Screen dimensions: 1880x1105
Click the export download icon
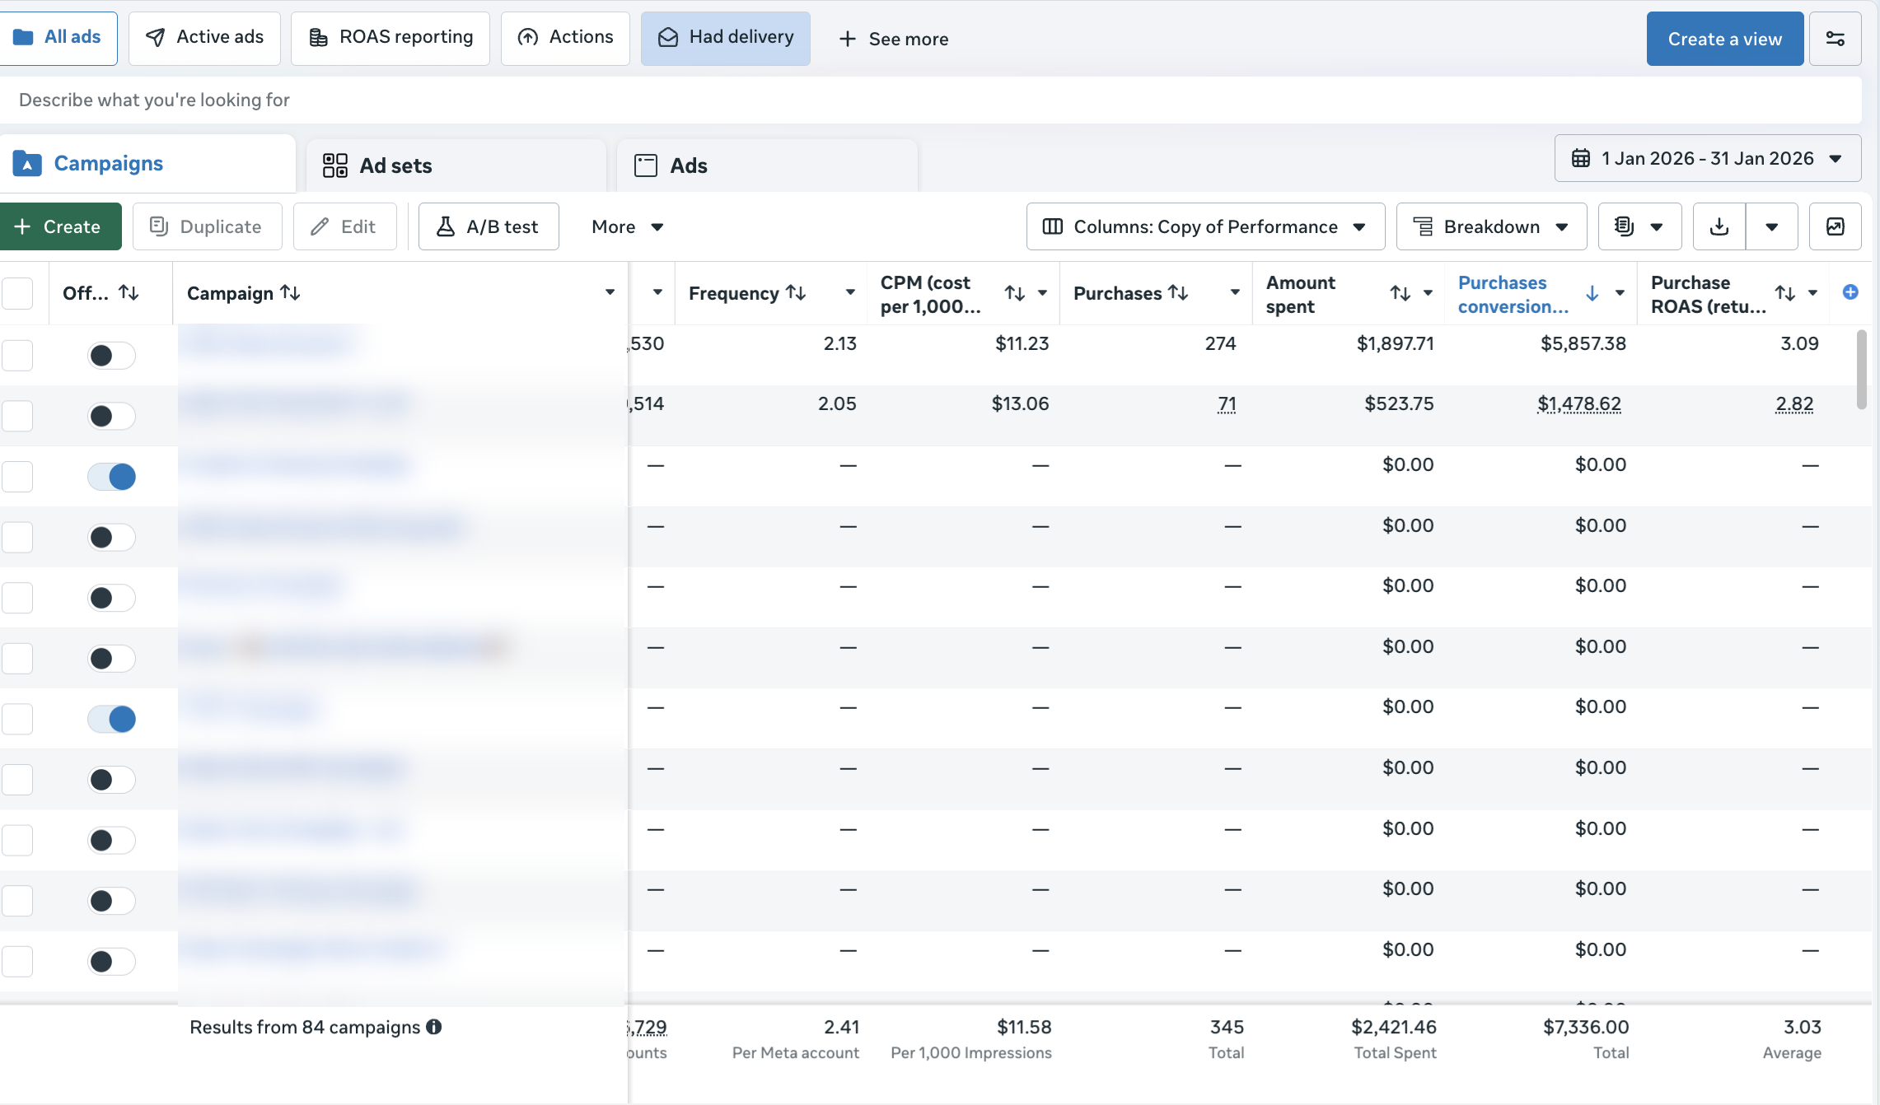pos(1719,226)
